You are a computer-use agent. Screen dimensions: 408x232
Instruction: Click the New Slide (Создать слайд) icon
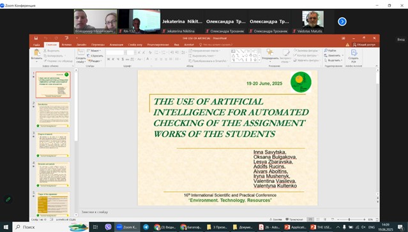tap(80, 52)
